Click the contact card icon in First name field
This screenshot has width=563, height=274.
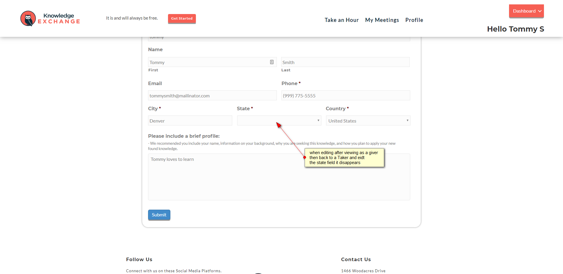pos(272,62)
